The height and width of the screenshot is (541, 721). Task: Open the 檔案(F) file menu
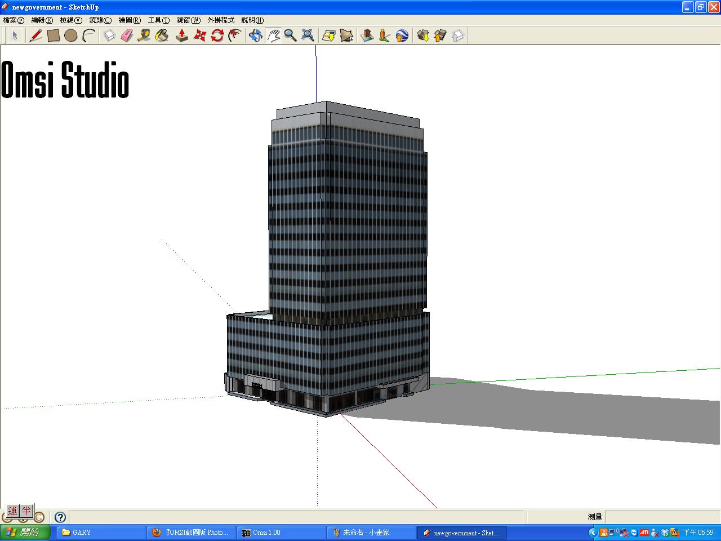(x=14, y=20)
